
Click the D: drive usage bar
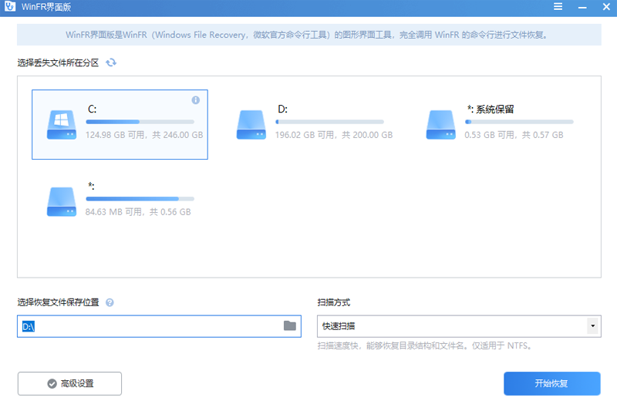(x=330, y=122)
